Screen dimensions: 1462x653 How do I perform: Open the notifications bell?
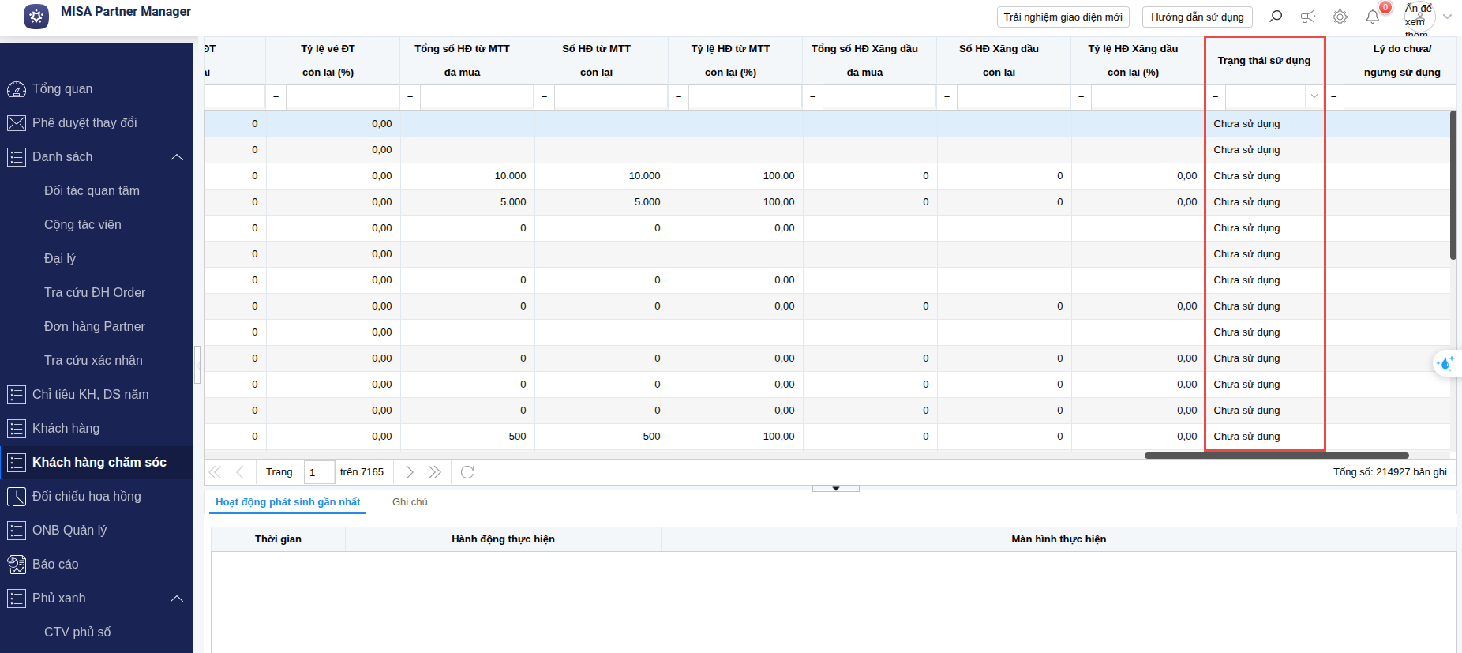(1373, 17)
